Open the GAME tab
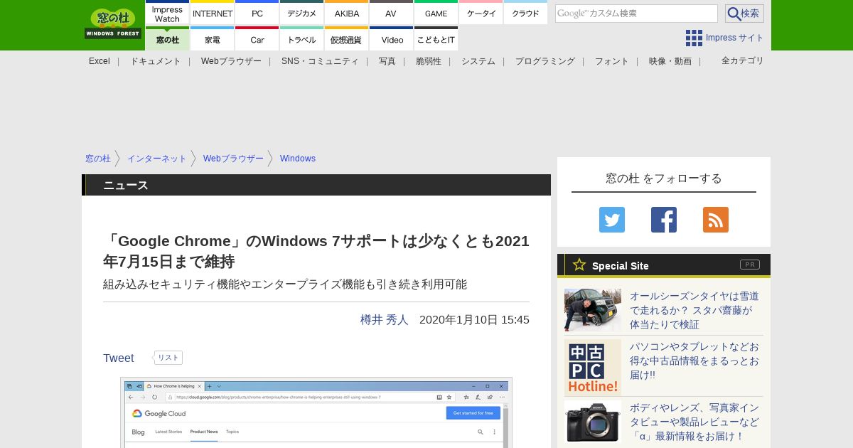Image resolution: width=853 pixels, height=448 pixels. [436, 14]
